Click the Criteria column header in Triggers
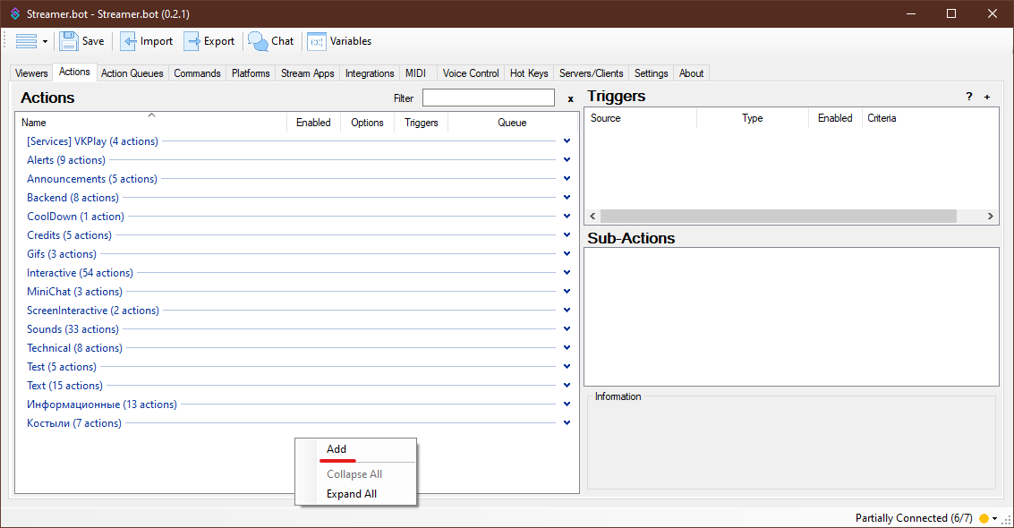The height and width of the screenshot is (528, 1014). tap(930, 118)
